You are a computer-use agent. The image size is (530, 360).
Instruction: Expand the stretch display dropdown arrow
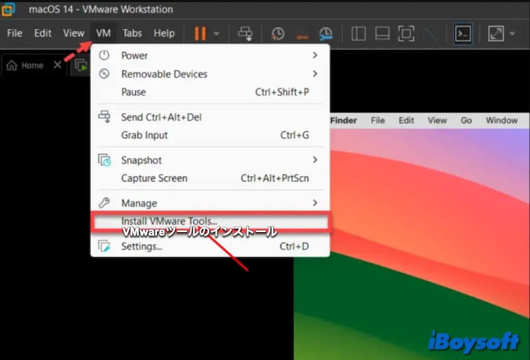512,34
